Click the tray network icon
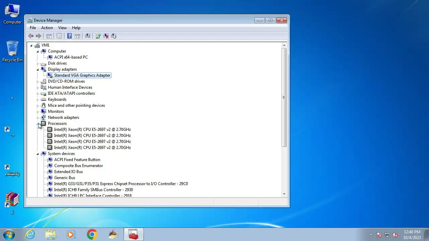This screenshot has width=429, height=241. (x=387, y=235)
